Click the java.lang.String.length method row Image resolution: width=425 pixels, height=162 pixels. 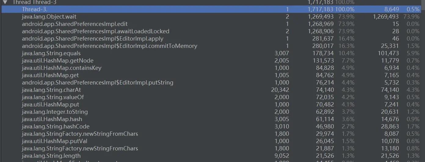[x=212, y=156]
